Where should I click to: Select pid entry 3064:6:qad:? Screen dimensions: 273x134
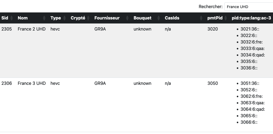pyautogui.click(x=253, y=109)
